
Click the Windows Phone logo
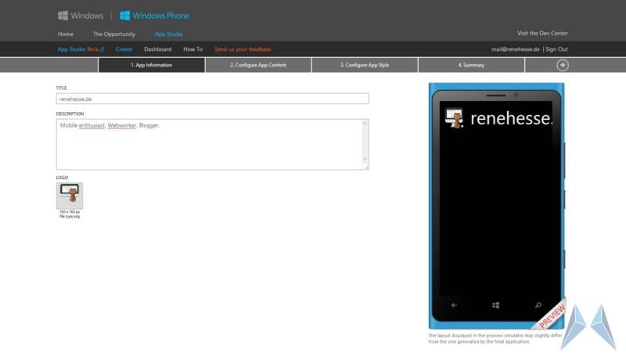click(x=154, y=16)
